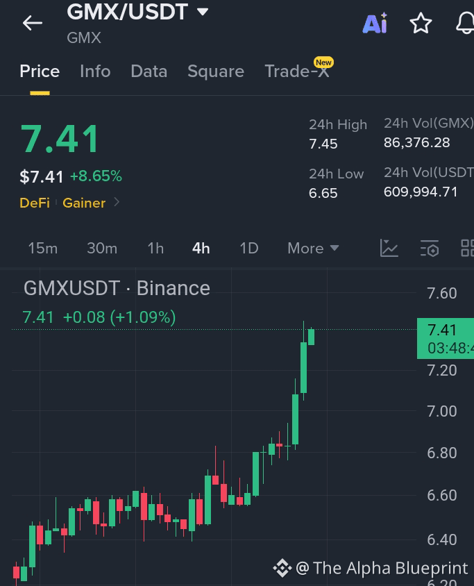
Task: Click the 7.00 price axis label
Action: pos(442,412)
